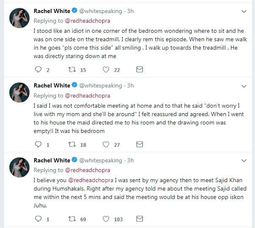Open the third tweet's dropdown caret
This screenshot has height=228, width=255.
pyautogui.click(x=243, y=160)
